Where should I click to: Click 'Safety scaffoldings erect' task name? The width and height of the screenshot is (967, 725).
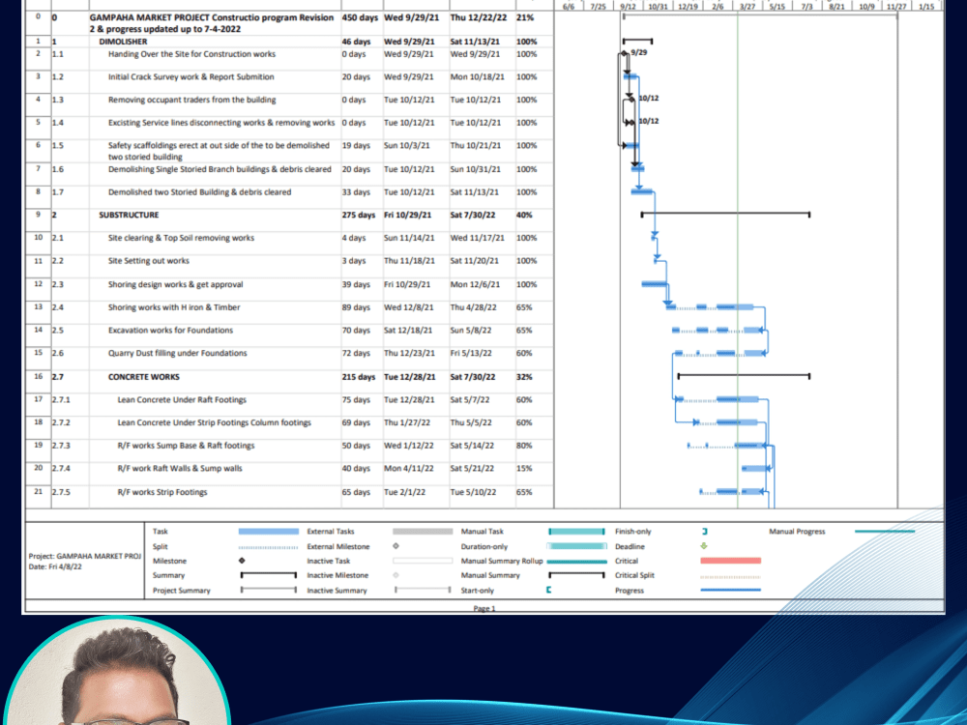click(x=219, y=151)
